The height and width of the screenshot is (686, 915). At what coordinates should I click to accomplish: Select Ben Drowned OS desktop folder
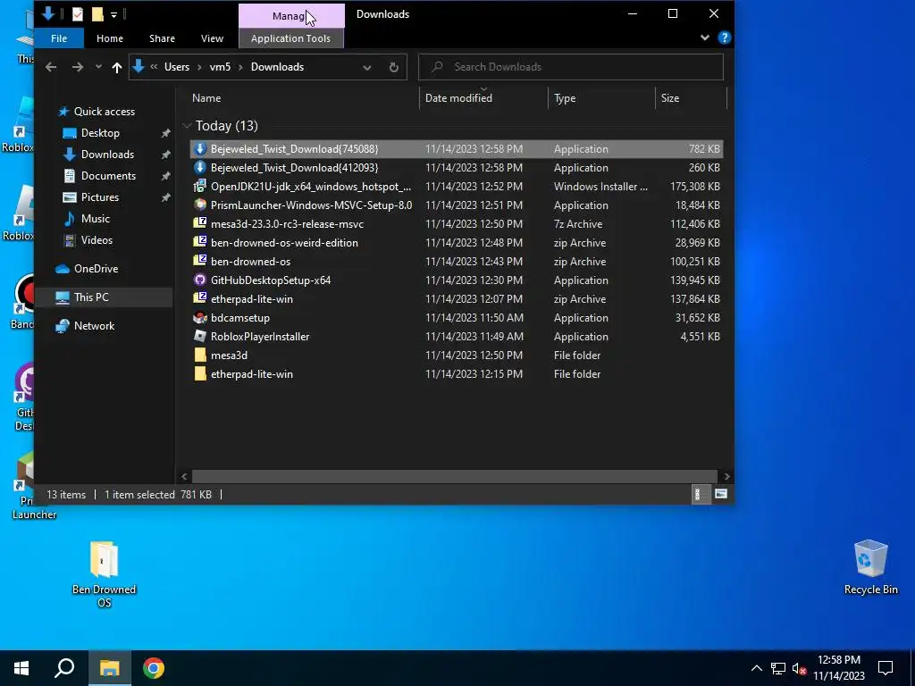(104, 574)
